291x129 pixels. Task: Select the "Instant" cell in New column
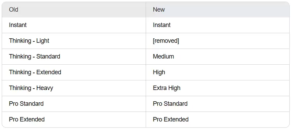click(218, 25)
